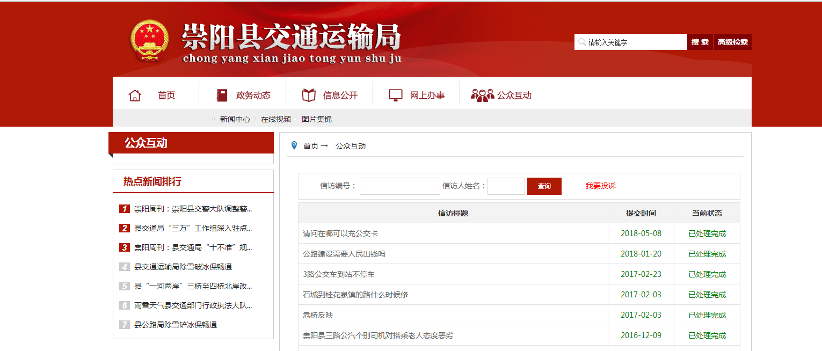Click rank 3 badge in hot news
This screenshot has width=822, height=351.
pos(125,247)
